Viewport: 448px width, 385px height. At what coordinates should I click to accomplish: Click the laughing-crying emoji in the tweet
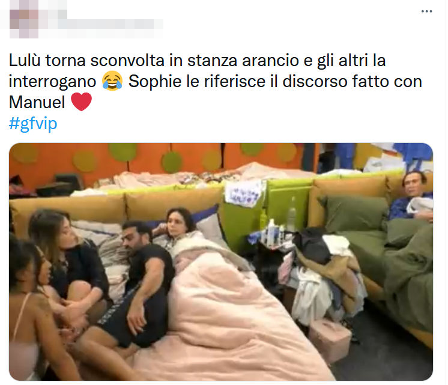coord(112,81)
